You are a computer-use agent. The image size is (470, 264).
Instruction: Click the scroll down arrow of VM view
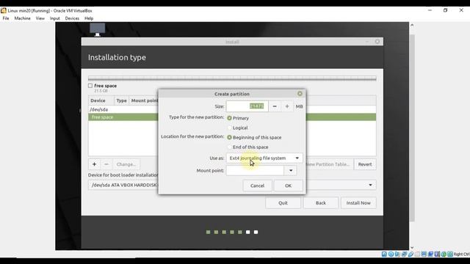[x=412, y=248]
